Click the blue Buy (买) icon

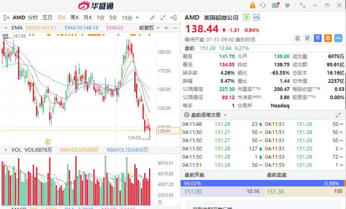tap(317, 38)
